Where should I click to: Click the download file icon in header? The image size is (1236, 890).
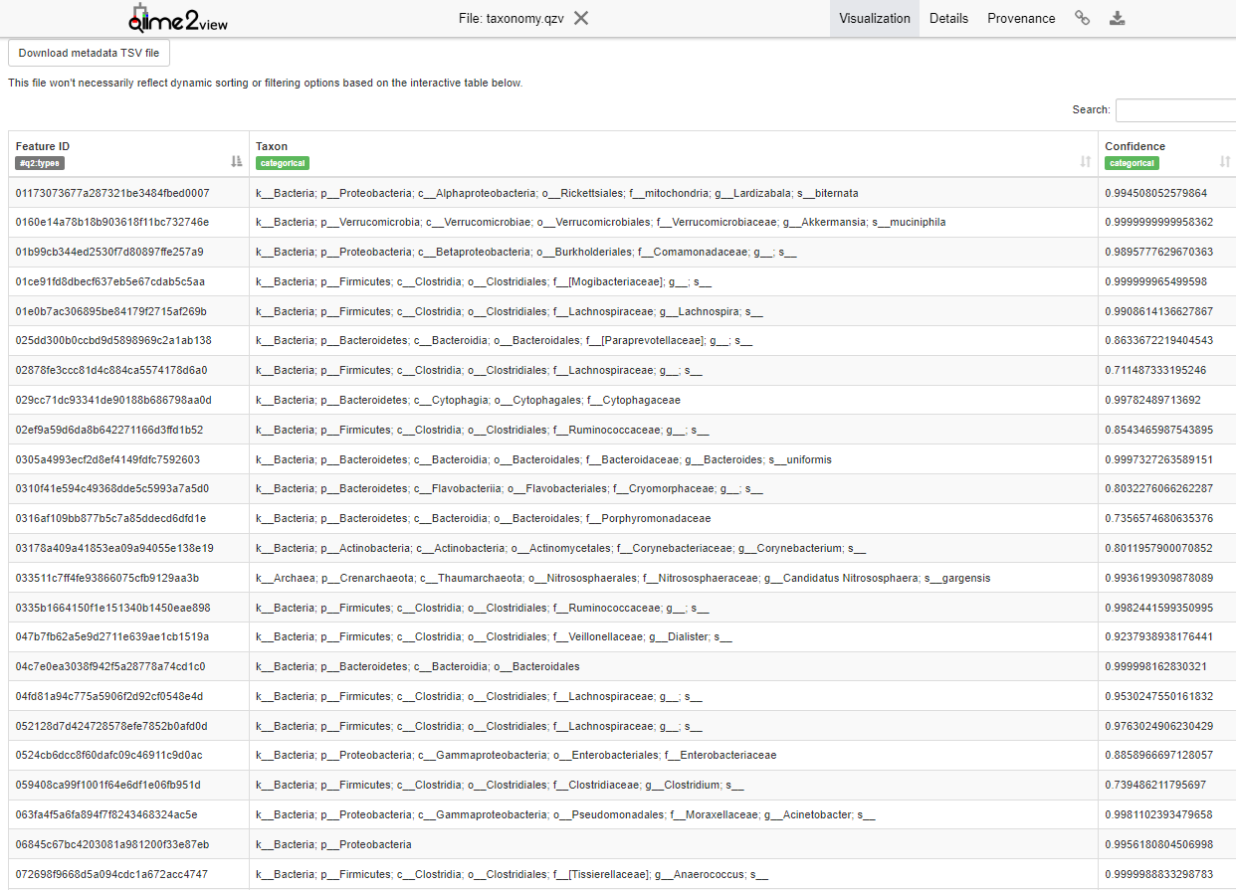tap(1118, 18)
